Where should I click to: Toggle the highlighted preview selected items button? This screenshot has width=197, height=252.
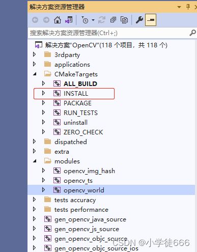pyautogui.click(x=151, y=20)
